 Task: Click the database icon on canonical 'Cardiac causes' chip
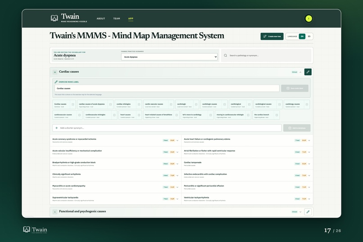click(73, 105)
